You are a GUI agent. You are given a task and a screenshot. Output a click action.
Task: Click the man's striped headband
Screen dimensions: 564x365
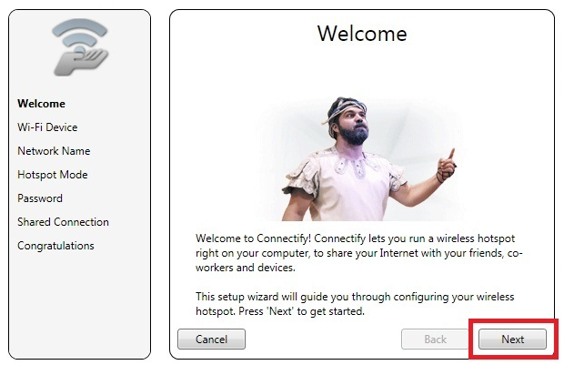pos(347,109)
